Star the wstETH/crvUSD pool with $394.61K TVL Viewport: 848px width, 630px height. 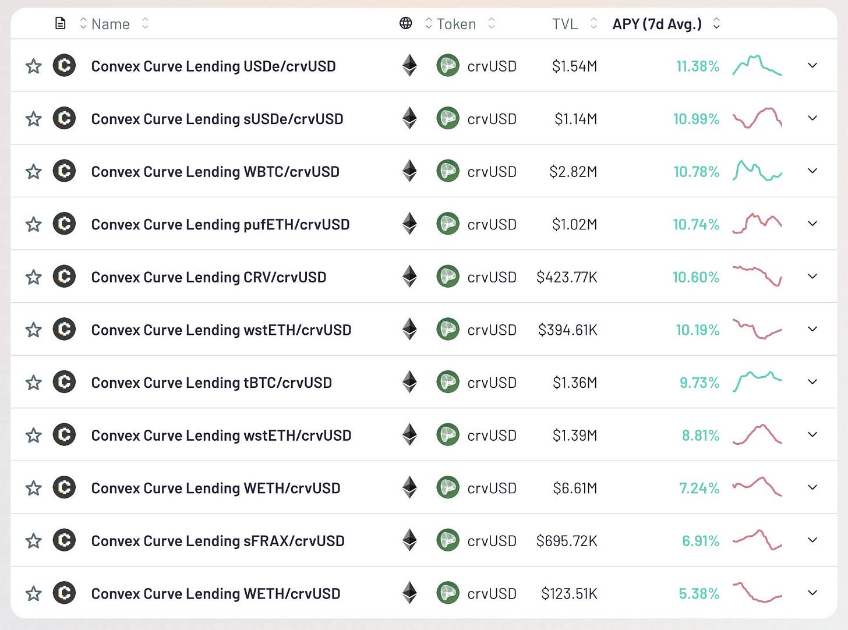pos(34,330)
